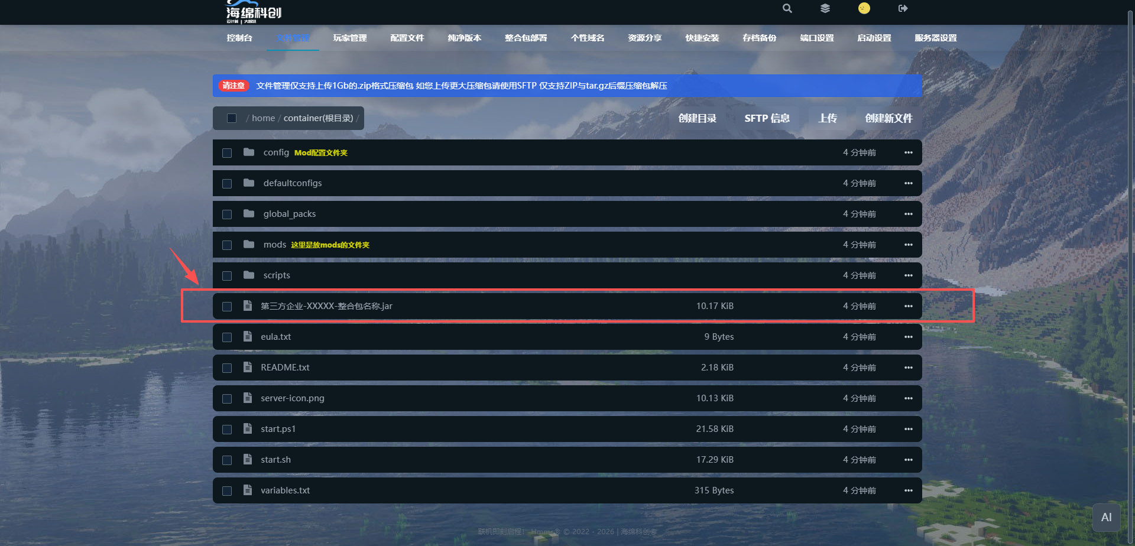Click the file icon for start.sh
Viewport: 1135px width, 546px height.
pyautogui.click(x=248, y=460)
